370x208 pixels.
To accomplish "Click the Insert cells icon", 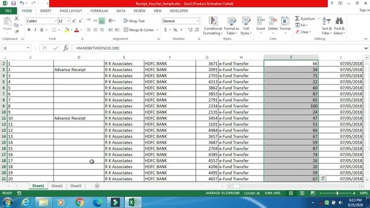I will 261,21.
